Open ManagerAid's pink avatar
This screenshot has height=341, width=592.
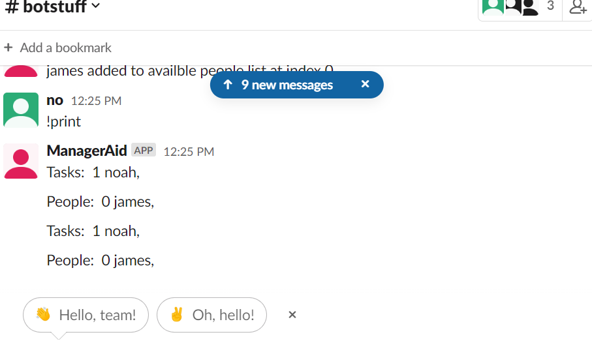[x=21, y=161]
